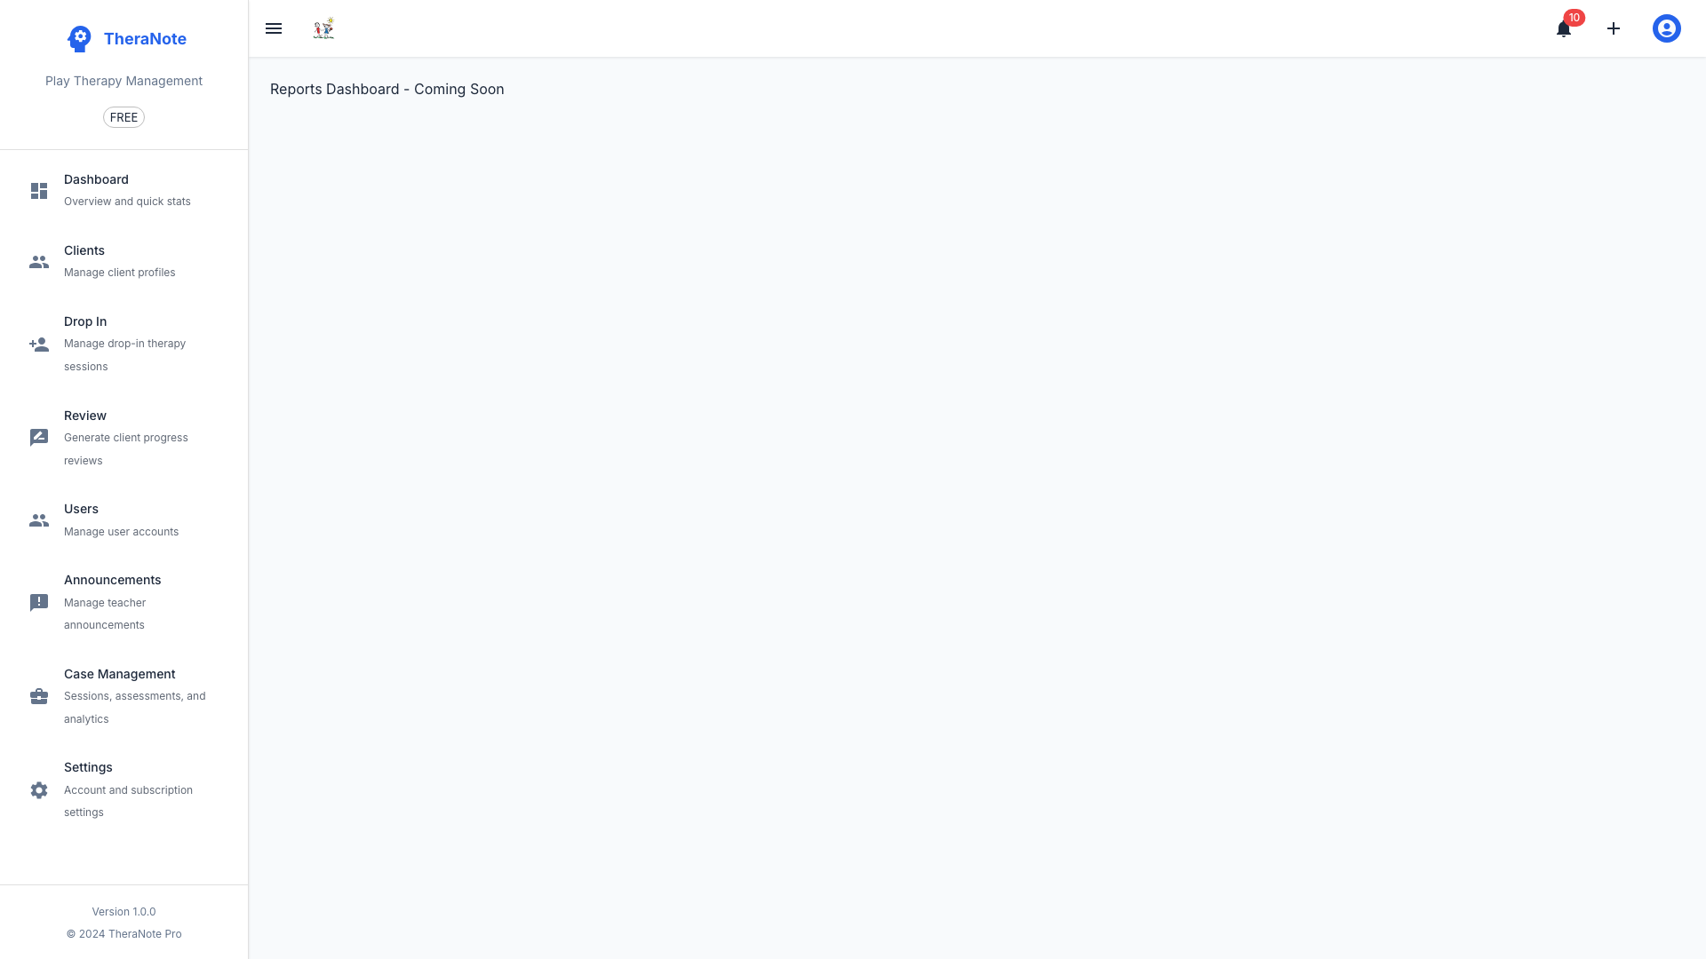Click the TheraNote title link
Image resolution: width=1706 pixels, height=959 pixels.
pyautogui.click(x=145, y=39)
